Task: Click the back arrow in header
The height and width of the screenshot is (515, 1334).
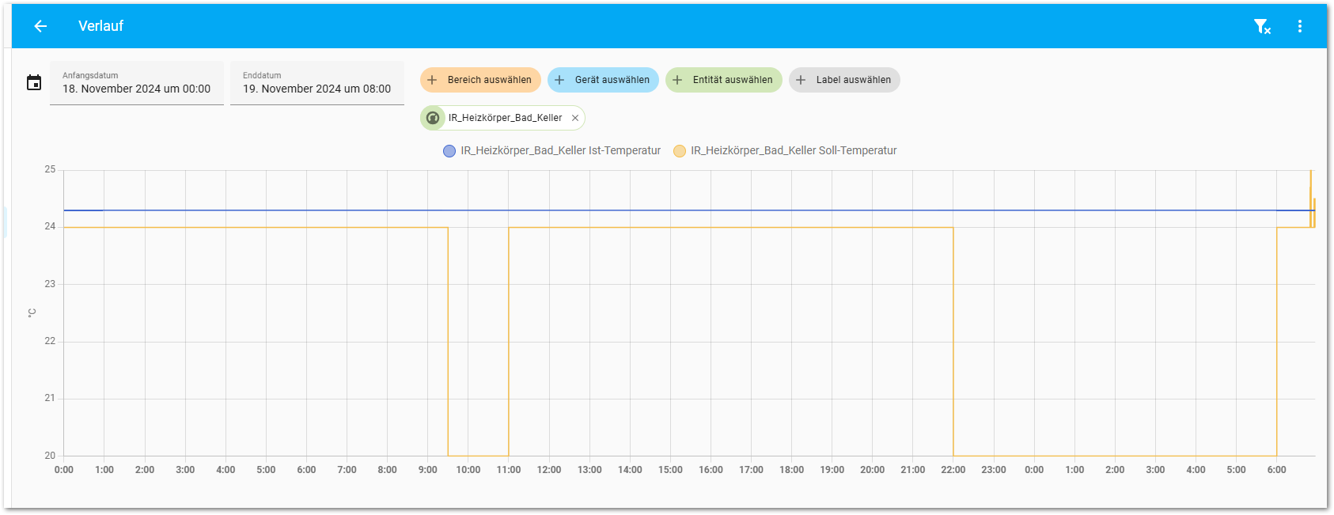Action: (40, 26)
